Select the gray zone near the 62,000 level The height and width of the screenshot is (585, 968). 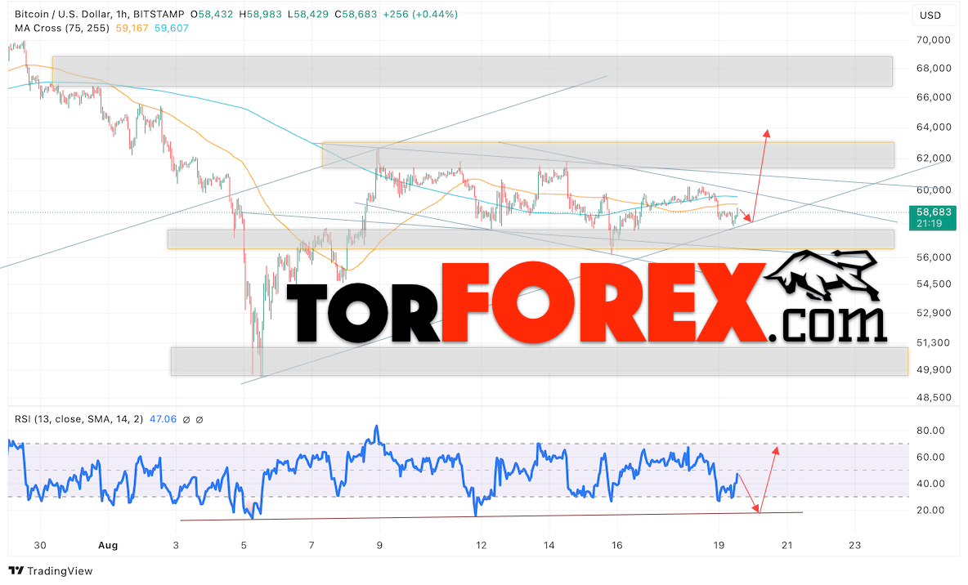[608, 155]
